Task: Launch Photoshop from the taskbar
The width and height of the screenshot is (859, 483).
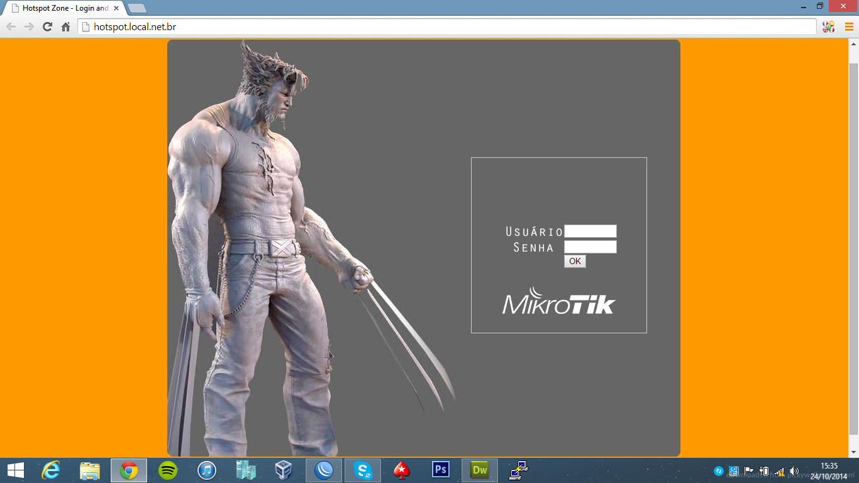Action: point(441,470)
